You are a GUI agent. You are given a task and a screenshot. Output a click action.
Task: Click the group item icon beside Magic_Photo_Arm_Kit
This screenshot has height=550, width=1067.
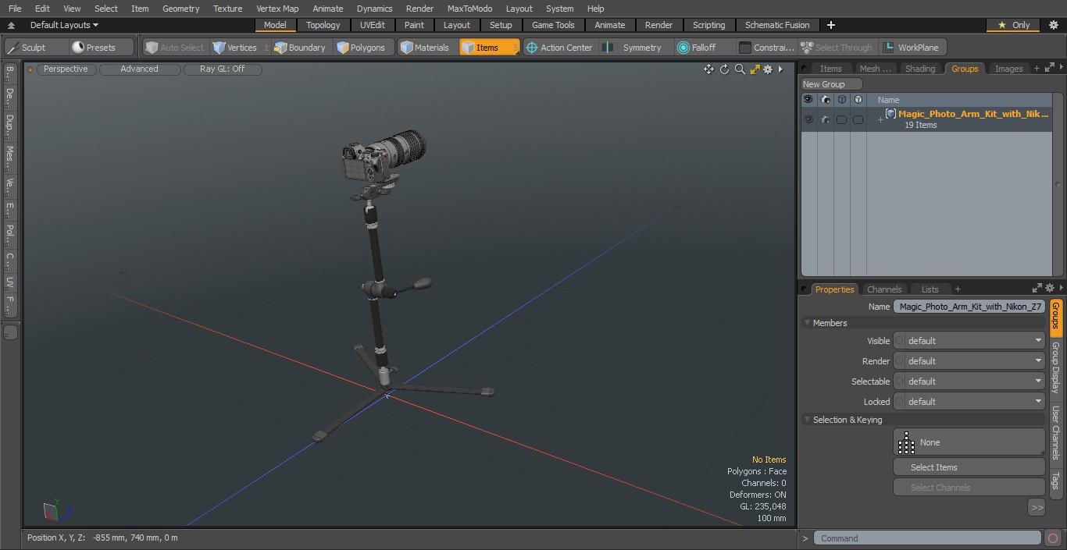click(x=890, y=114)
